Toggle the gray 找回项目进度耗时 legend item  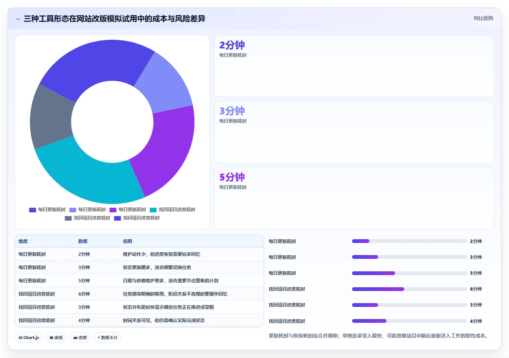[x=87, y=218]
